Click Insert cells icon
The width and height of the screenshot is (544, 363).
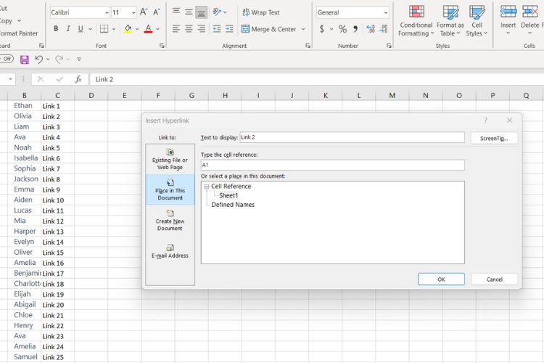tap(508, 12)
